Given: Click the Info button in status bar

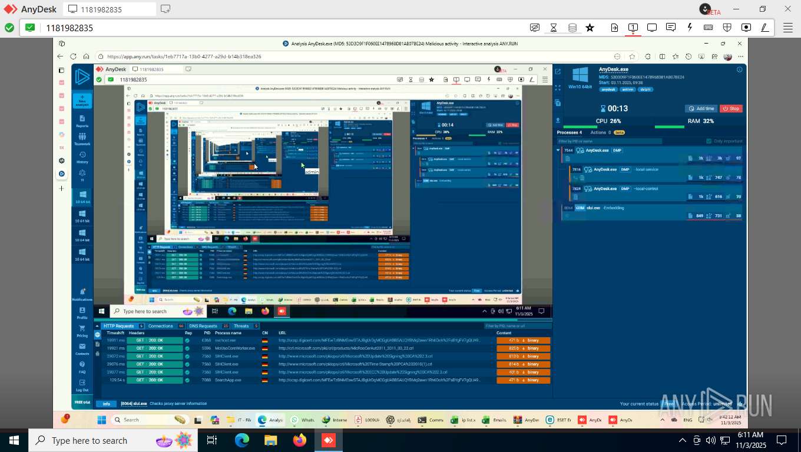Looking at the screenshot, I should click(107, 404).
